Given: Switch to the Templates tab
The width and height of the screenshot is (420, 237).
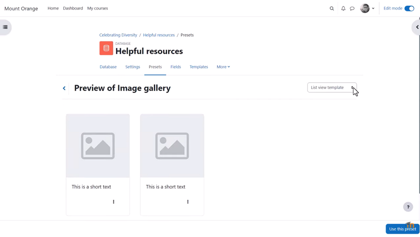Looking at the screenshot, I should pyautogui.click(x=199, y=67).
